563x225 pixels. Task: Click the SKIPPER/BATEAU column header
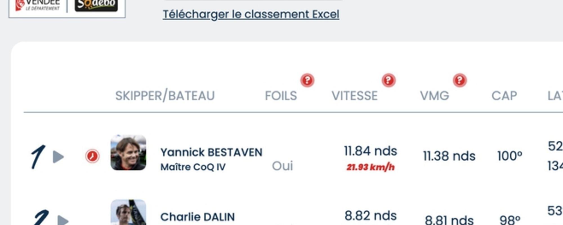click(165, 96)
